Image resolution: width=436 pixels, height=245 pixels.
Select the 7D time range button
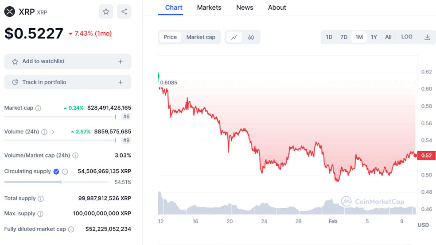pos(344,37)
